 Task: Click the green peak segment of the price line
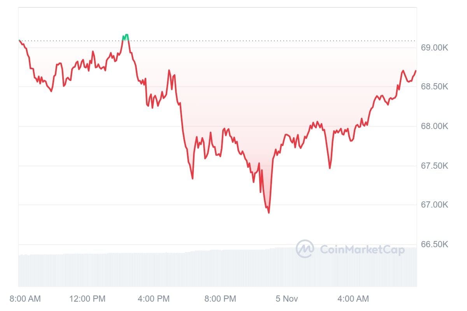click(125, 37)
